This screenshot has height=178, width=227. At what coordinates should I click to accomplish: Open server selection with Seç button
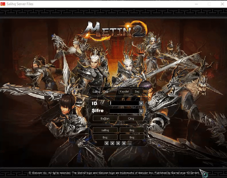point(137,91)
